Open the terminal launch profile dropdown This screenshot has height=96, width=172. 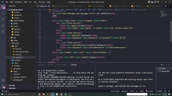tap(164, 65)
